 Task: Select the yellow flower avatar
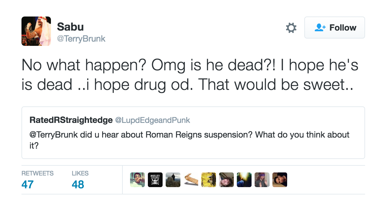209,180
